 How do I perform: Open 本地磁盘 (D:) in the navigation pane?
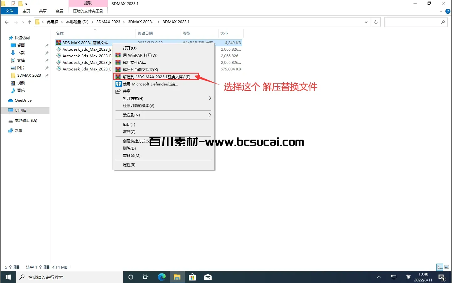point(26,121)
